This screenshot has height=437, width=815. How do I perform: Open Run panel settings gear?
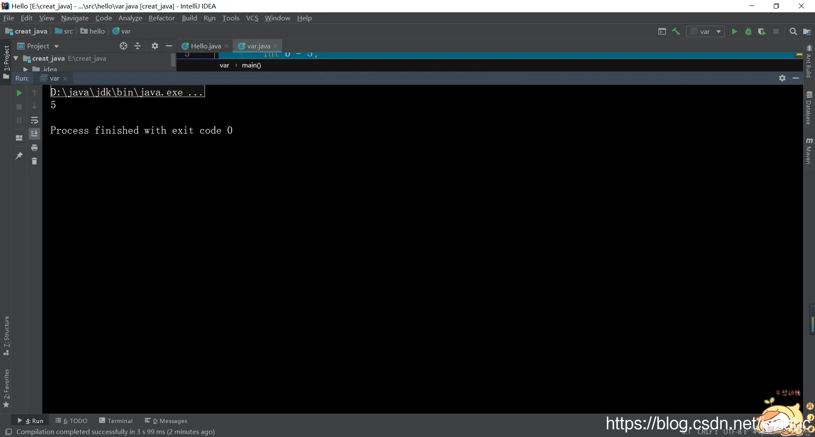pyautogui.click(x=782, y=78)
